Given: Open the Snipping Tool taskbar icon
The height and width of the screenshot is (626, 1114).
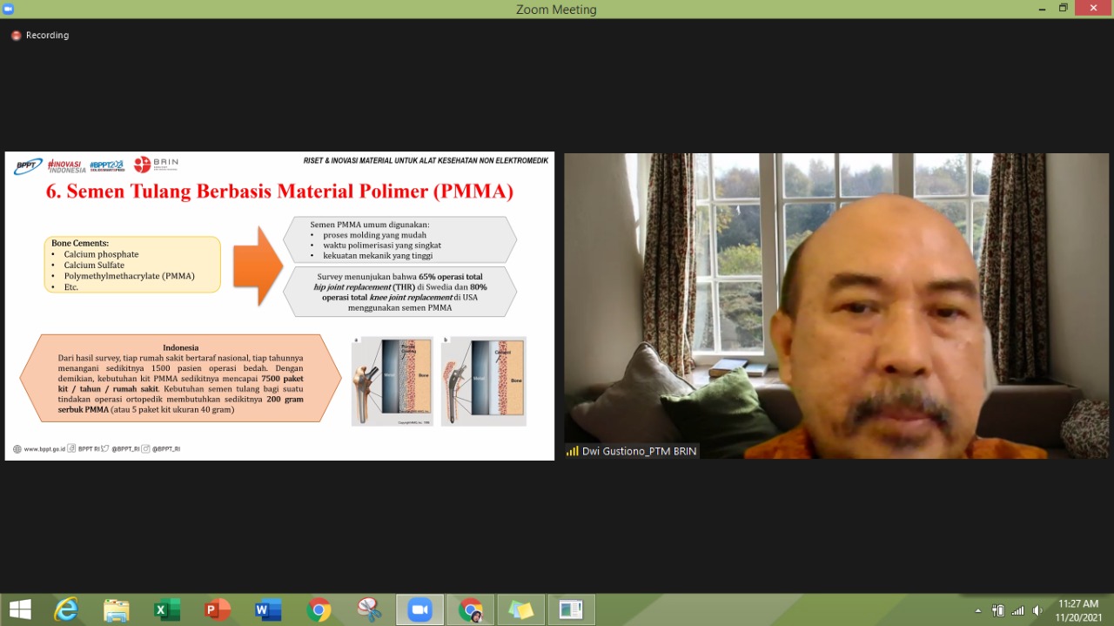Looking at the screenshot, I should pos(369,609).
